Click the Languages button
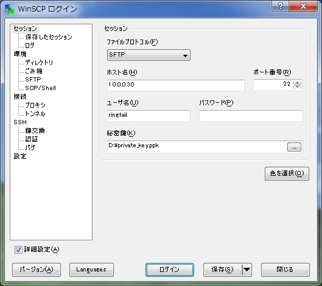Image resolution: width=322 pixels, height=286 pixels. 91,270
